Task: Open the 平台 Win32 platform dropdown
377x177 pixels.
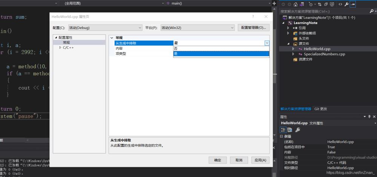Action: 197,27
